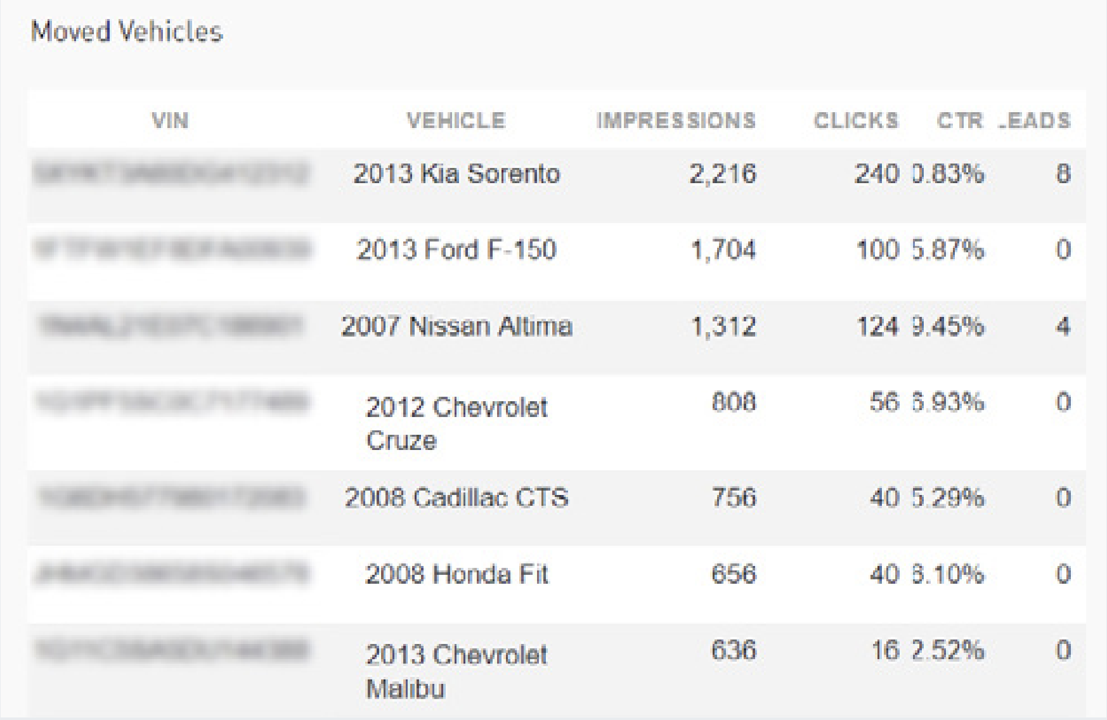Click the 2012 Chevrolet Cruze vehicle name
The image size is (1107, 720).
click(456, 423)
